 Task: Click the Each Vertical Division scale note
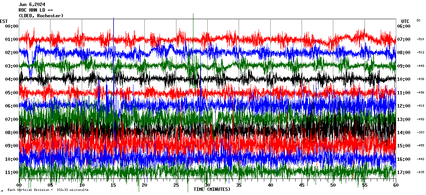(x=48, y=190)
